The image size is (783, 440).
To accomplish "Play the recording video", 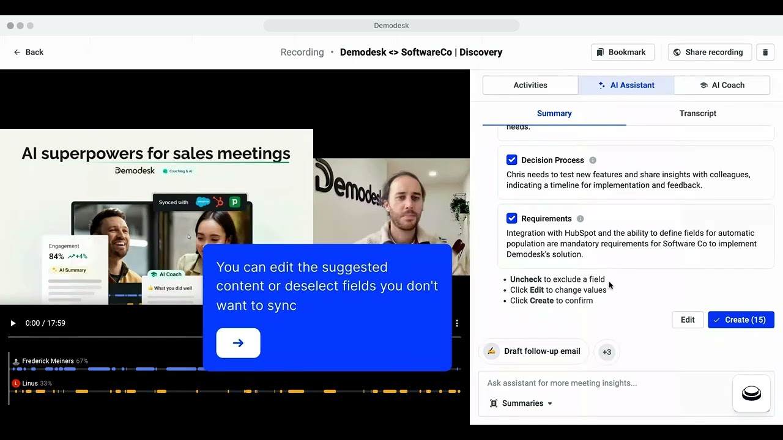I will [x=13, y=323].
